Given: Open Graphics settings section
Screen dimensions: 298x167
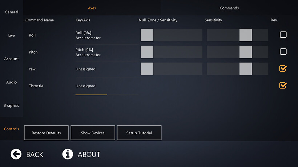Looking at the screenshot, I should (11, 105).
